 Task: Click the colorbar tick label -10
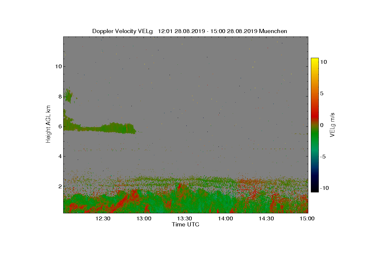click(x=324, y=188)
